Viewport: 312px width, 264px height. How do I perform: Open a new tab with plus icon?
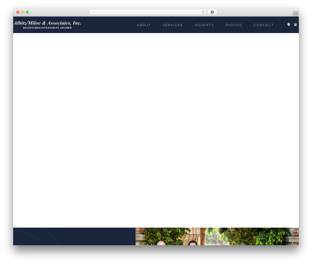(x=296, y=14)
